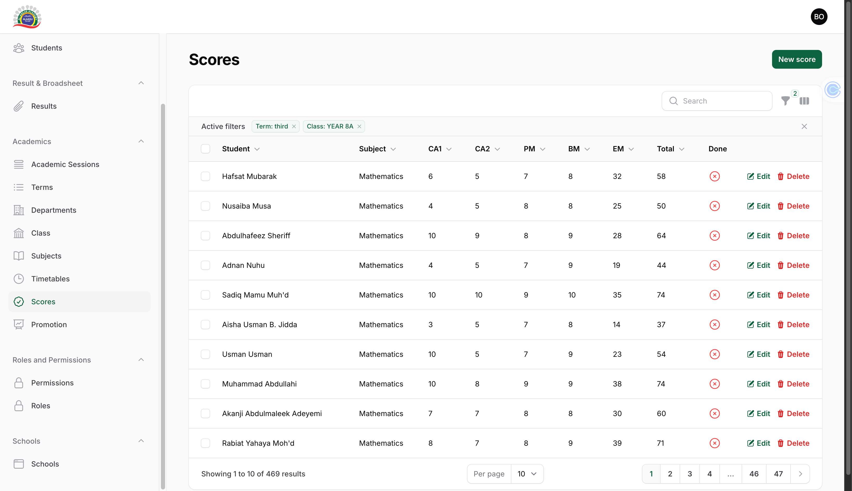Sort by Subject column

click(x=377, y=149)
